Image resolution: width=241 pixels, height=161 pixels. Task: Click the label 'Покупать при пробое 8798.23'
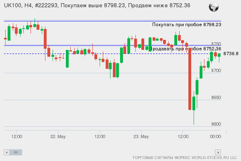click(x=187, y=25)
